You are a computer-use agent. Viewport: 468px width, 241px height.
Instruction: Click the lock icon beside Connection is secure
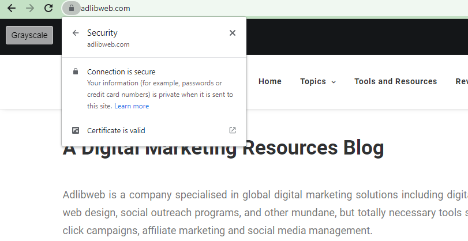76,71
